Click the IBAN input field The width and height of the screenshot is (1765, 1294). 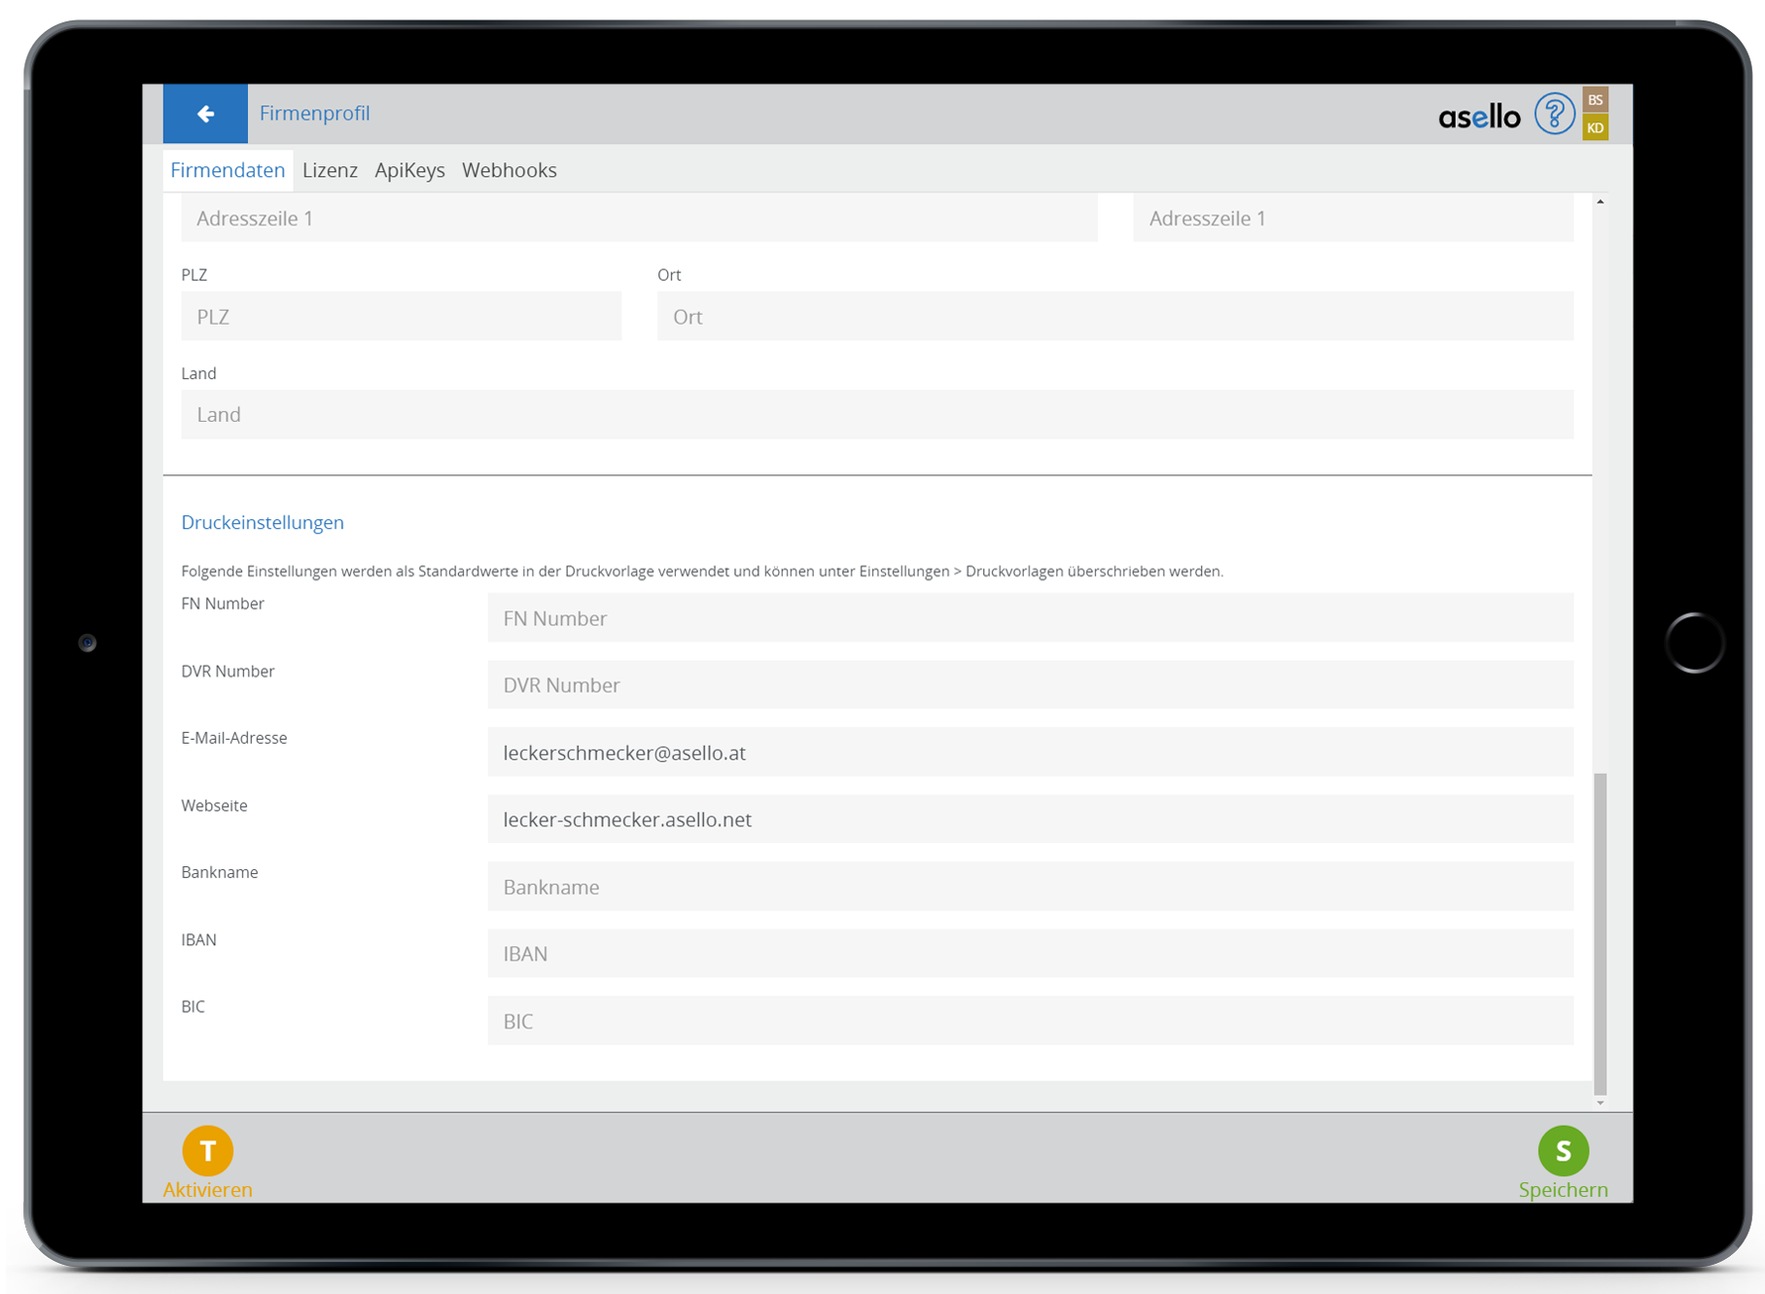point(1030,954)
